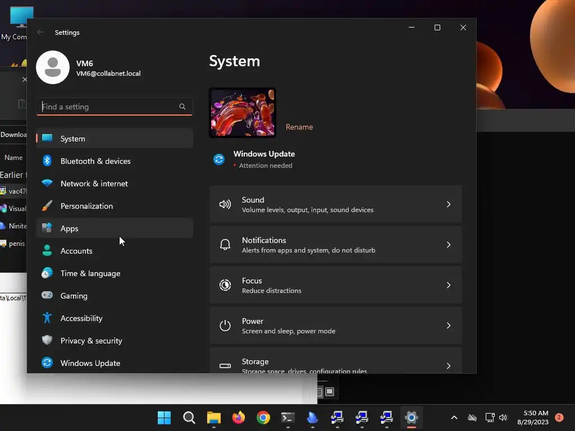Open Personalization settings
The width and height of the screenshot is (575, 431).
tap(115, 206)
